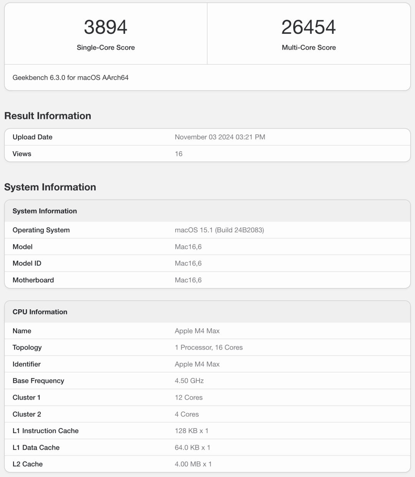The width and height of the screenshot is (415, 477).
Task: Click the Motherboard Mac16,6 value
Action: pyautogui.click(x=188, y=280)
